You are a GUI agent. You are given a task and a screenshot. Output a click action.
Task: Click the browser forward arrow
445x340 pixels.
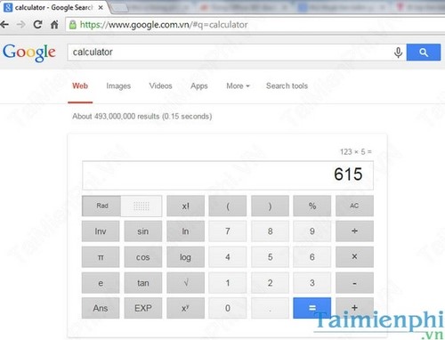point(20,24)
